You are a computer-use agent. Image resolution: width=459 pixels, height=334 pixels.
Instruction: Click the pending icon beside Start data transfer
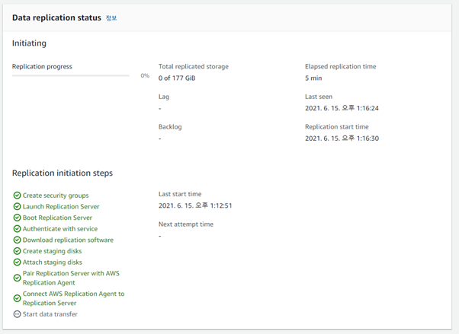(x=18, y=314)
